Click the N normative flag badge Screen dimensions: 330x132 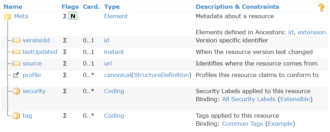(73, 16)
